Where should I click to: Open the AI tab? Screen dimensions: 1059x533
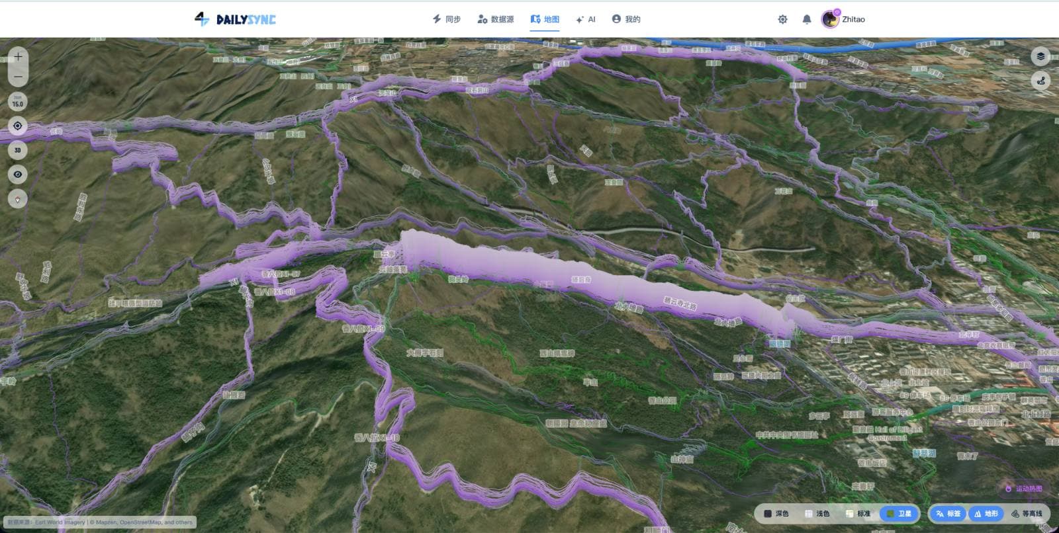pos(586,19)
